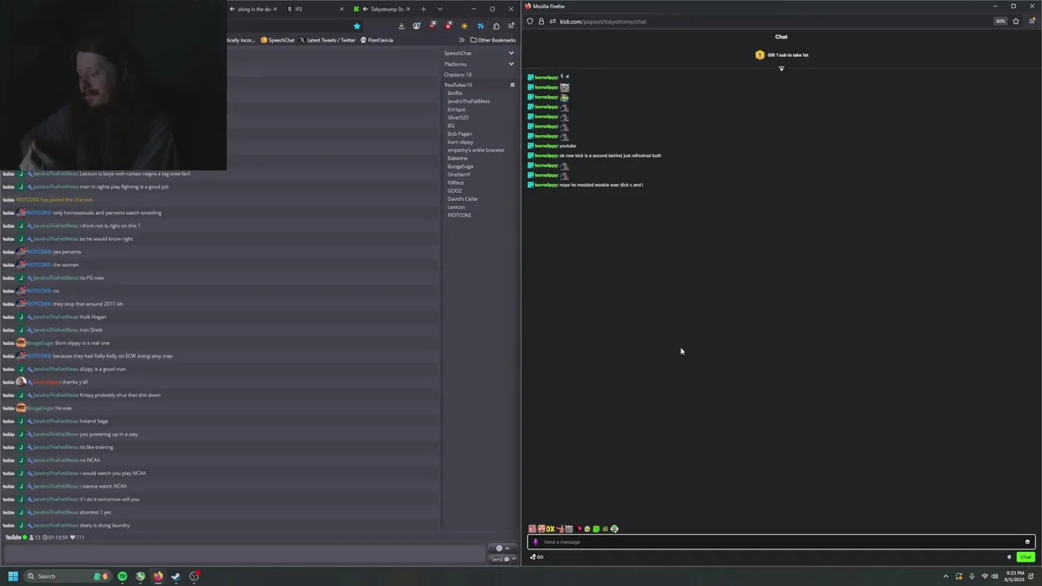Image resolution: width=1042 pixels, height=586 pixels.
Task: Open the Pomf.lain.la bookmark
Action: coord(377,40)
